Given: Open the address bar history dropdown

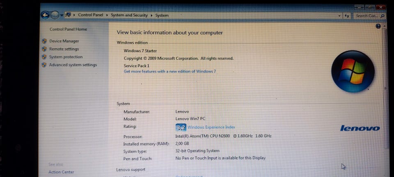Looking at the screenshot, I should tap(340, 16).
